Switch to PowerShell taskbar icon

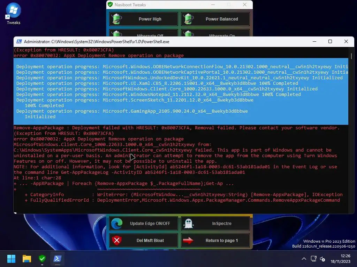pos(58,259)
